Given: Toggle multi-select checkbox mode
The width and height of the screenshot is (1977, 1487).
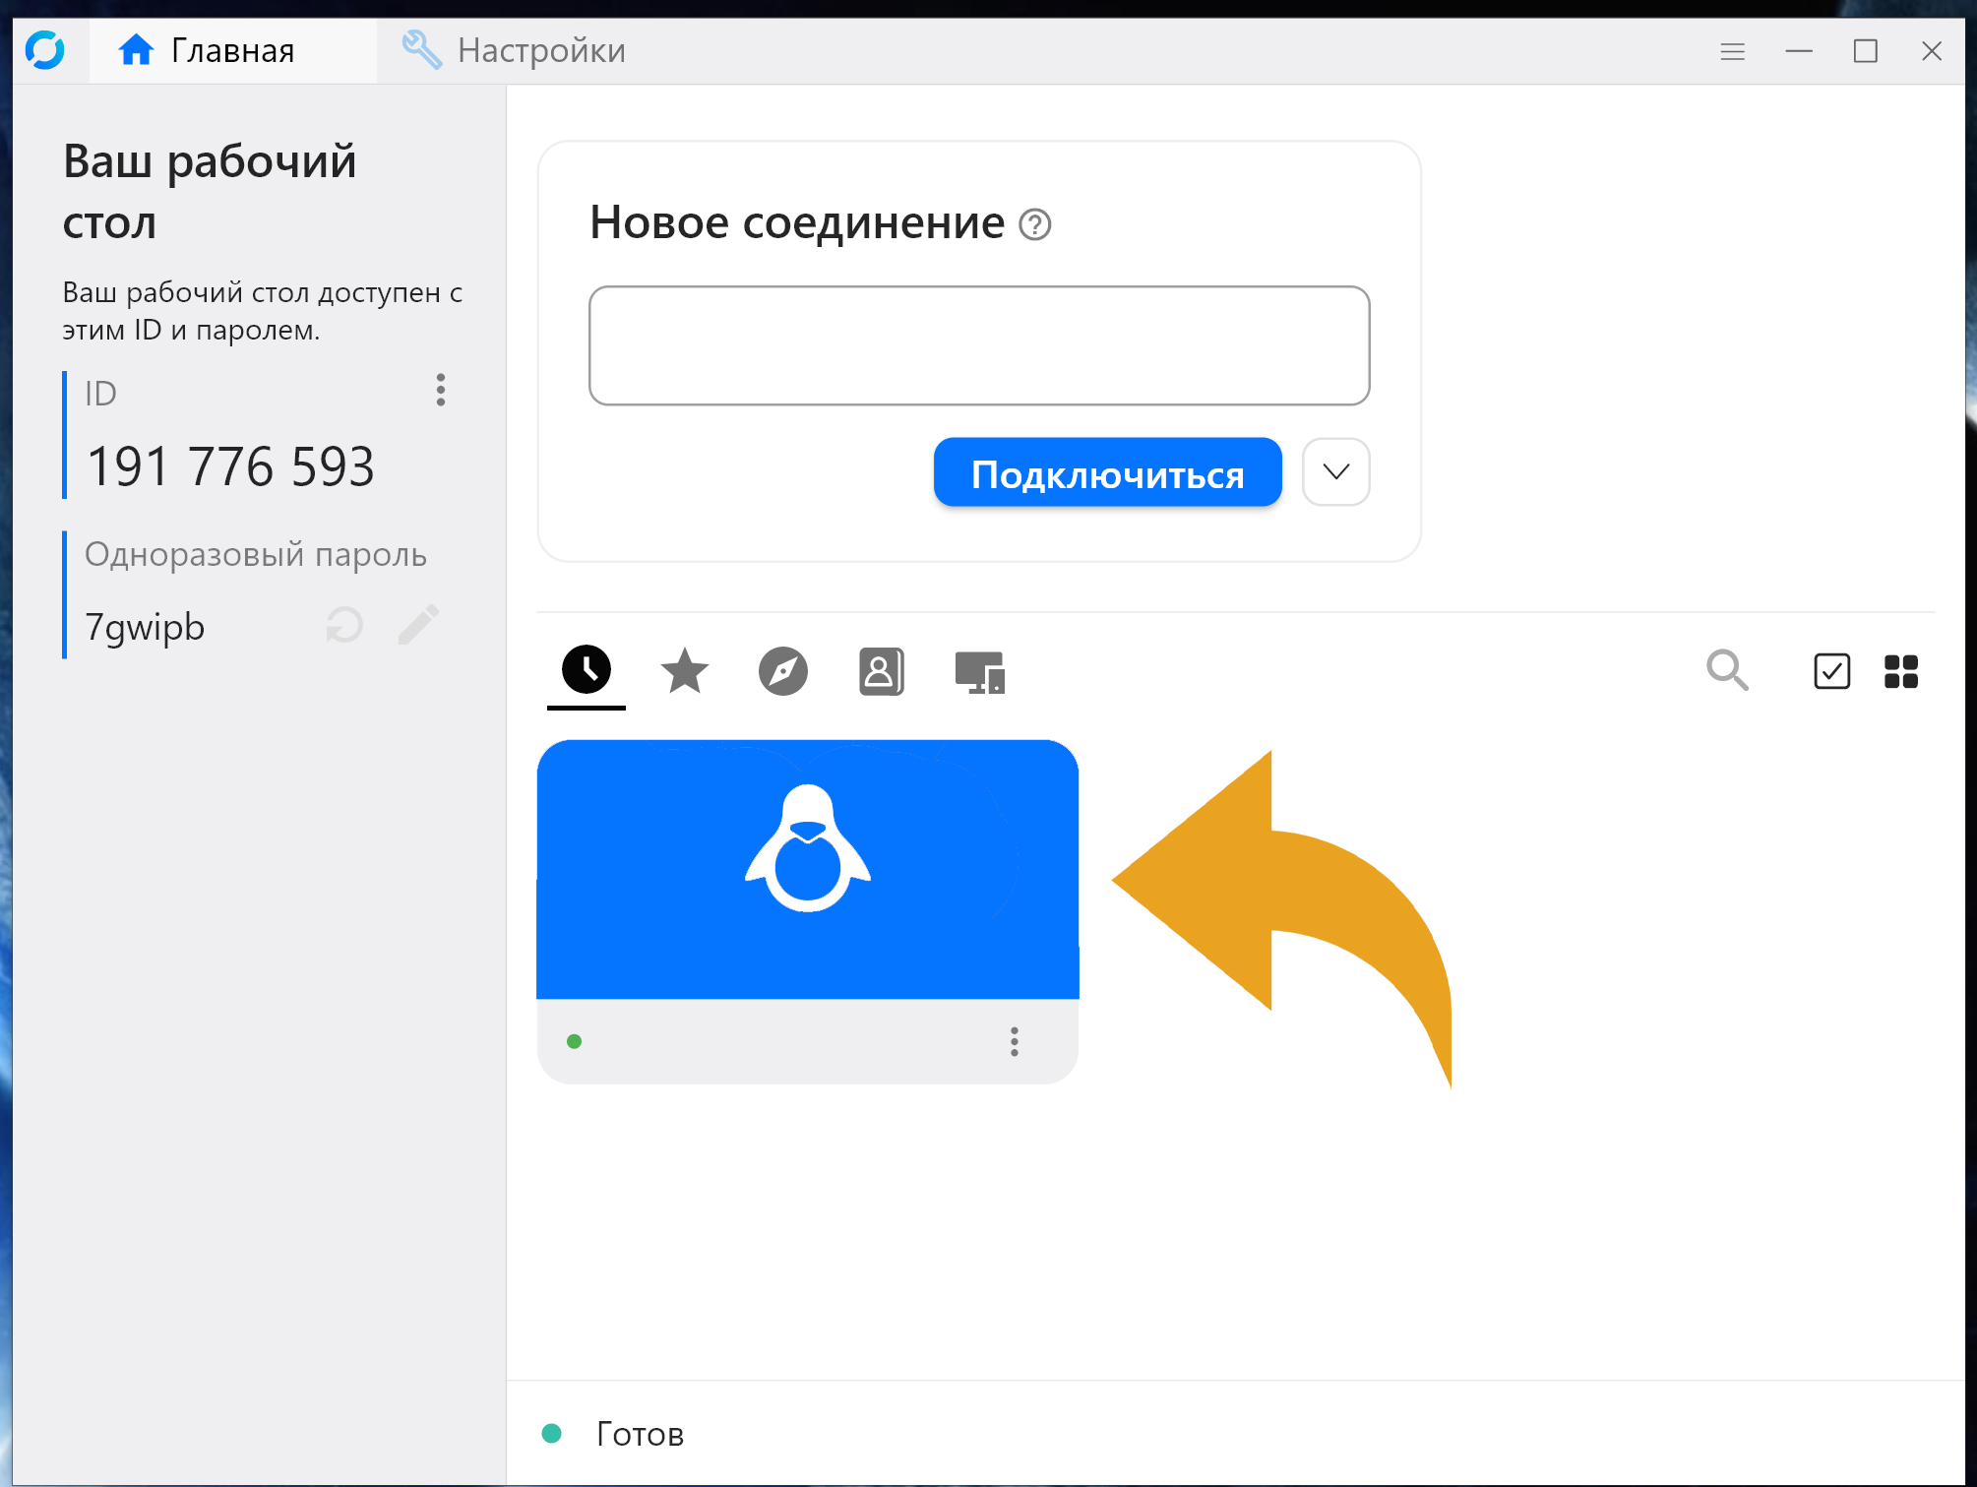Looking at the screenshot, I should coord(1831,671).
